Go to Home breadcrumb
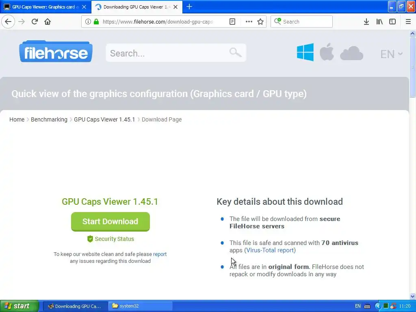This screenshot has height=312, width=416. click(17, 119)
